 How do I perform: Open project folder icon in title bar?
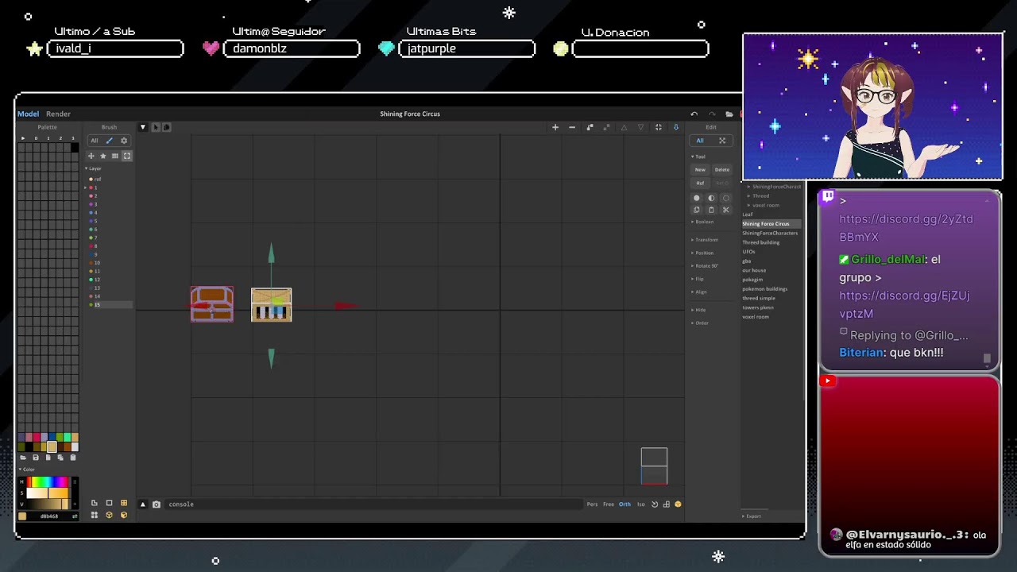(729, 114)
